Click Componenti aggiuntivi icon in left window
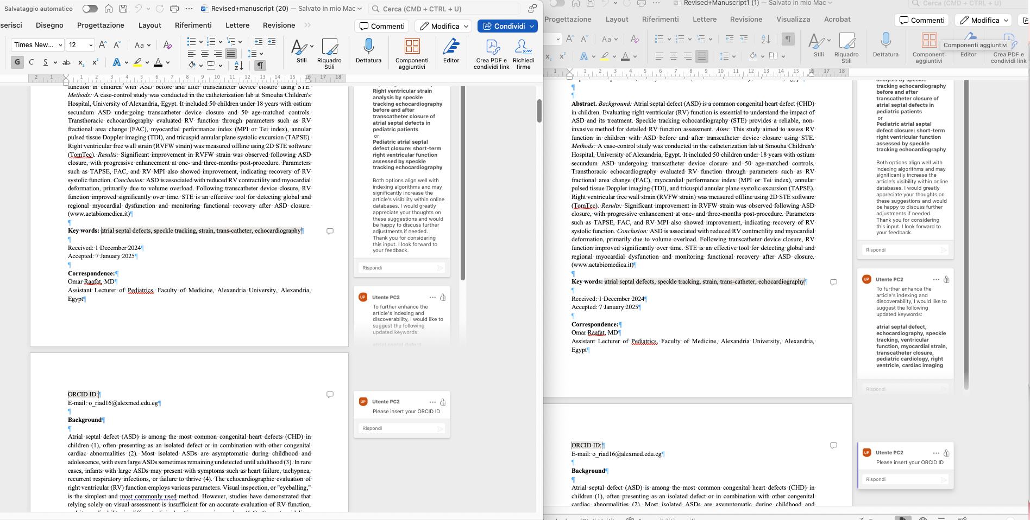The width and height of the screenshot is (1030, 520). tap(412, 47)
